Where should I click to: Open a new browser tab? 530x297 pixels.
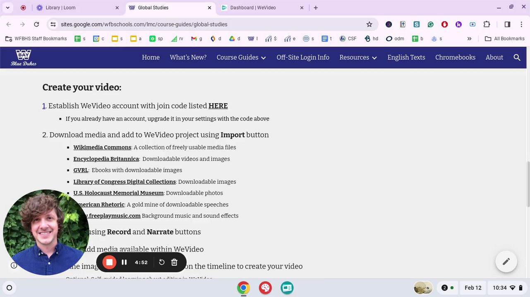[x=316, y=8]
